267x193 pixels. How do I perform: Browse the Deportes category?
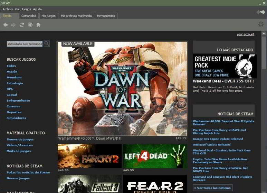pos(14,112)
